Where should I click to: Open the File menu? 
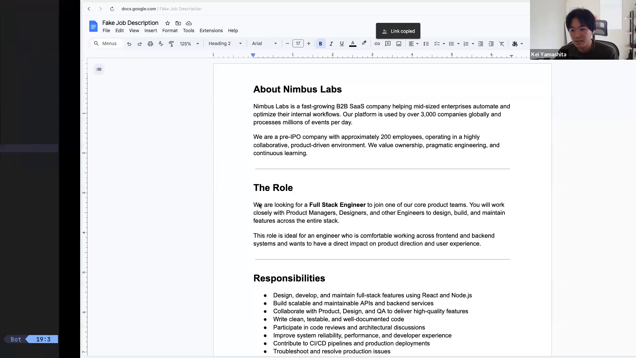pyautogui.click(x=106, y=30)
